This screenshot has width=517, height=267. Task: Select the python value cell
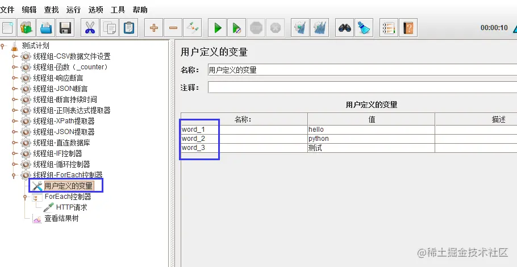(x=371, y=139)
